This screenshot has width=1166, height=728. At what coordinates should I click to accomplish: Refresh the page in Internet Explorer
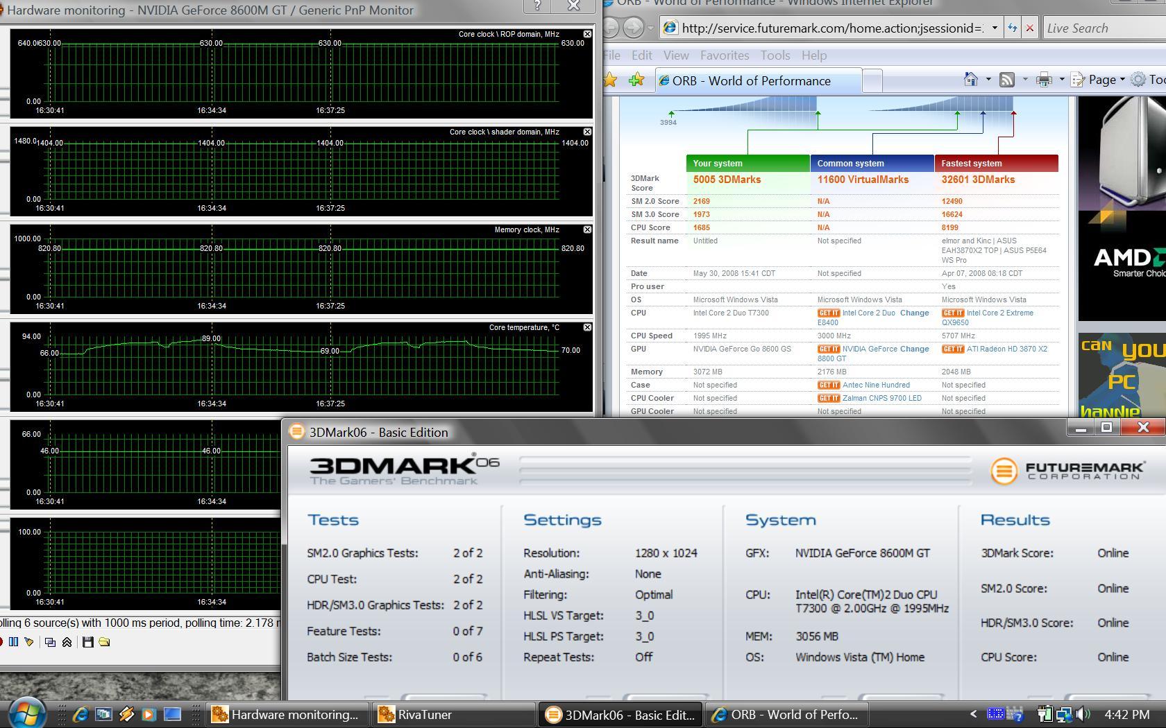(1012, 28)
